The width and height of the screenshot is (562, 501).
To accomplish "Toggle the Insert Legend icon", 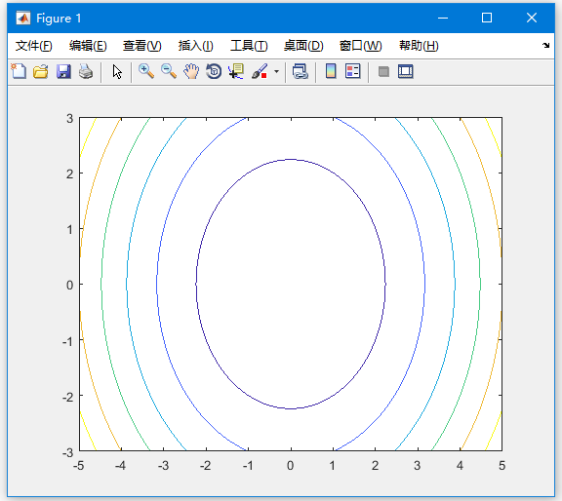I will (352, 71).
